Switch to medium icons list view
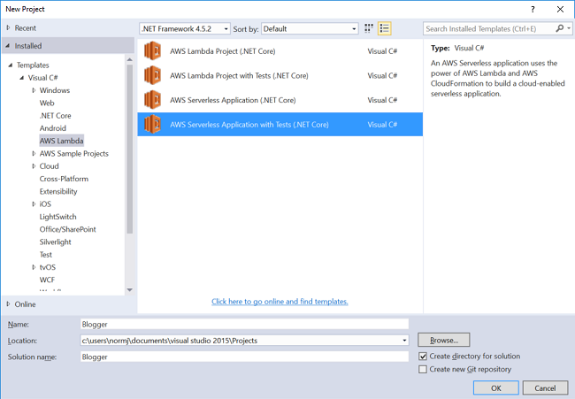The height and width of the screenshot is (399, 575). click(x=384, y=28)
